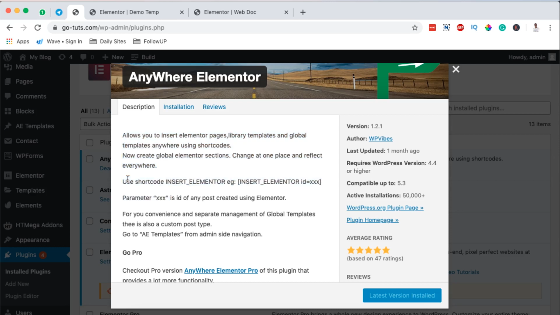
Task: Open WordPress.org Plugin Page link
Action: coord(385,208)
